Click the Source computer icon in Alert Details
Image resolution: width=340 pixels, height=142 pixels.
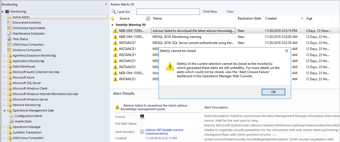[x=142, y=116]
